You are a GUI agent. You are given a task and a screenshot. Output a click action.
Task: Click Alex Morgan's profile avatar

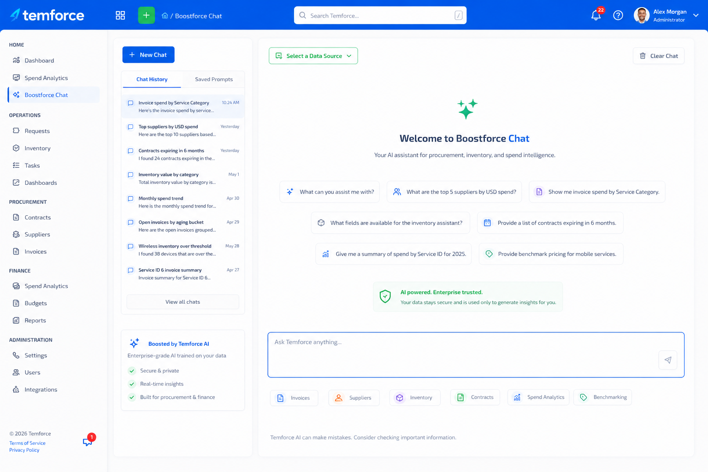[642, 16]
